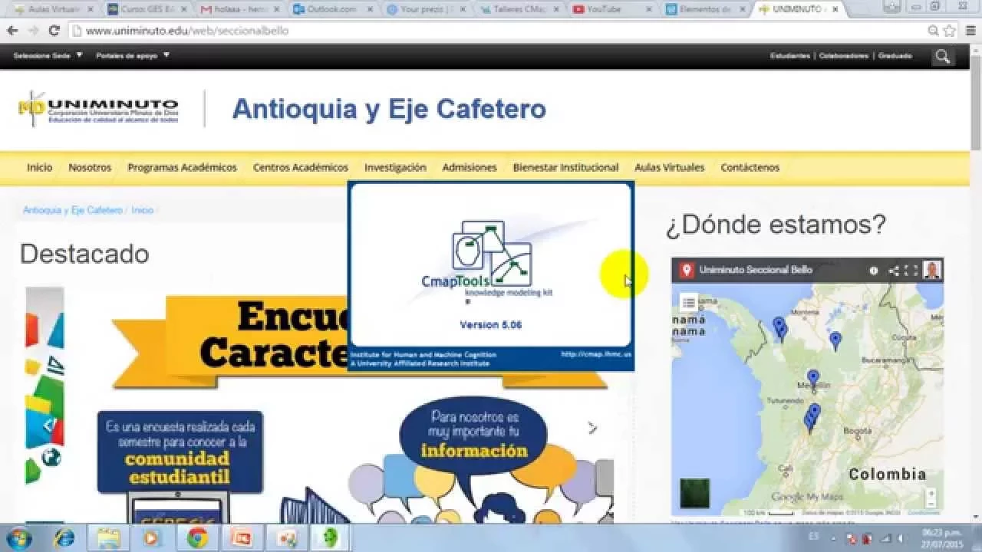Open the Chrome hamburger menu

[x=969, y=31]
